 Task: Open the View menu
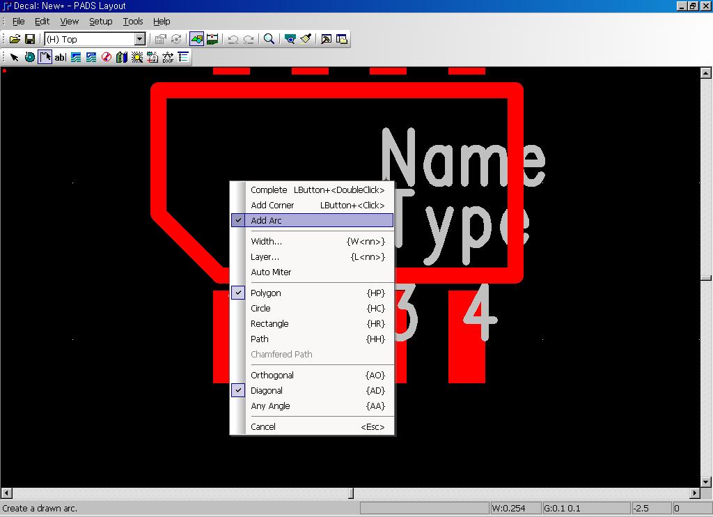click(x=69, y=22)
